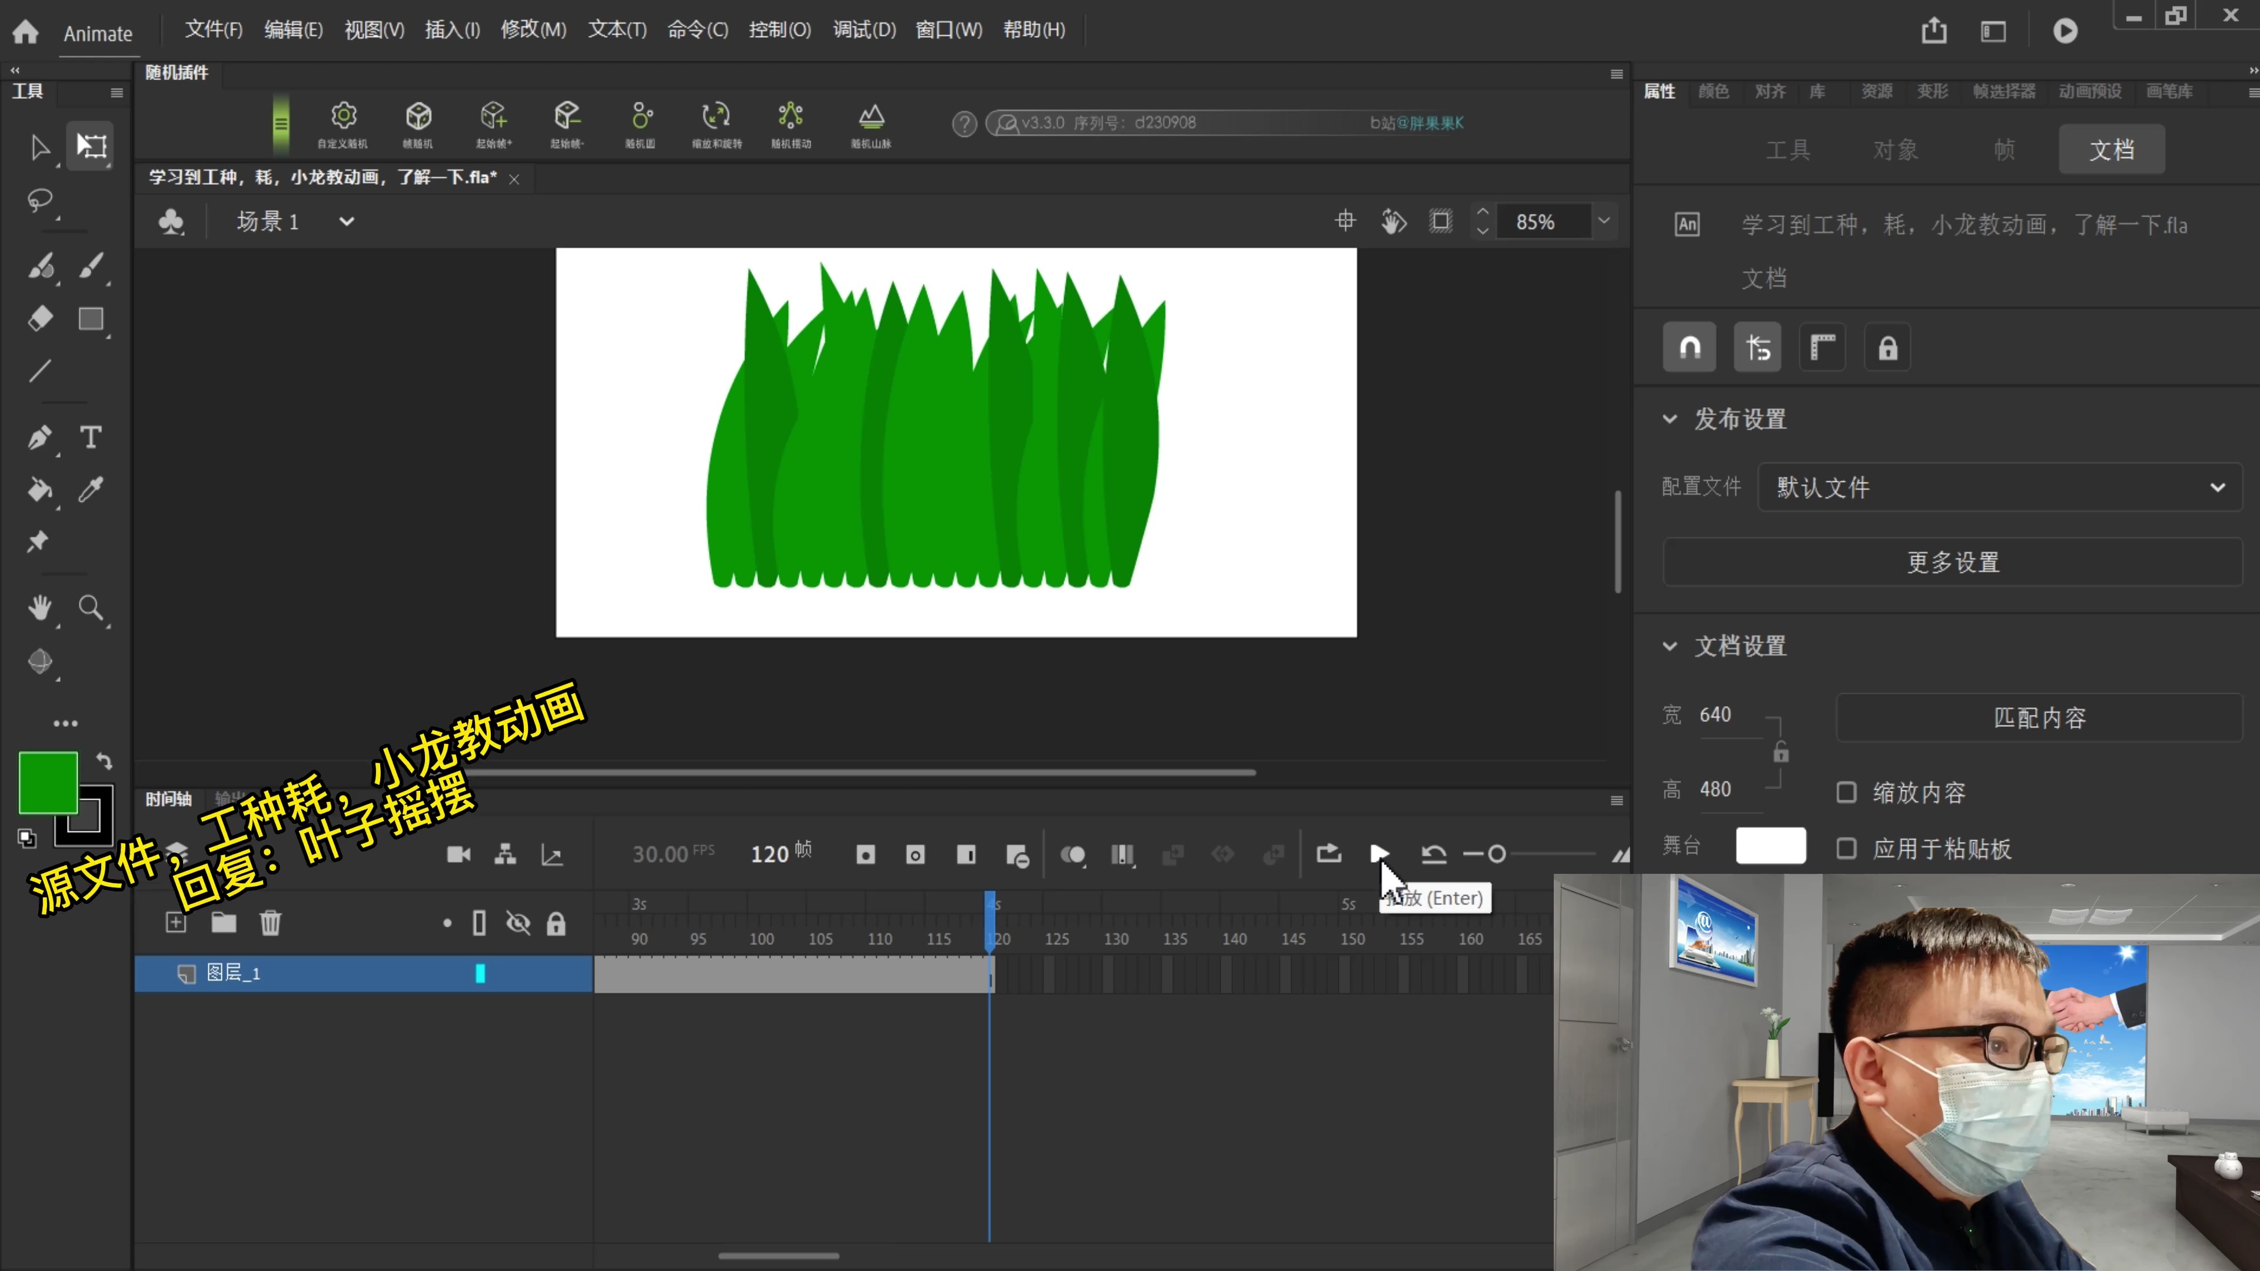Image resolution: width=2260 pixels, height=1271 pixels.
Task: Open the 修改(M) menu
Action: coord(533,30)
